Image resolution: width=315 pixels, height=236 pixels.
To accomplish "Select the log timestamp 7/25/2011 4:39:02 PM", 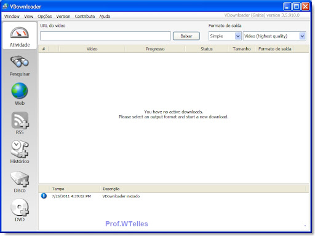I will pos(71,196).
